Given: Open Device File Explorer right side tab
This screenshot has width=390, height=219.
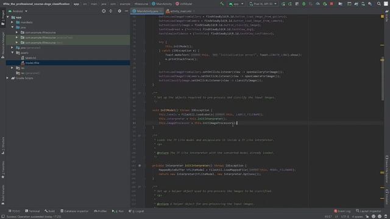Looking at the screenshot, I should coord(387,169).
